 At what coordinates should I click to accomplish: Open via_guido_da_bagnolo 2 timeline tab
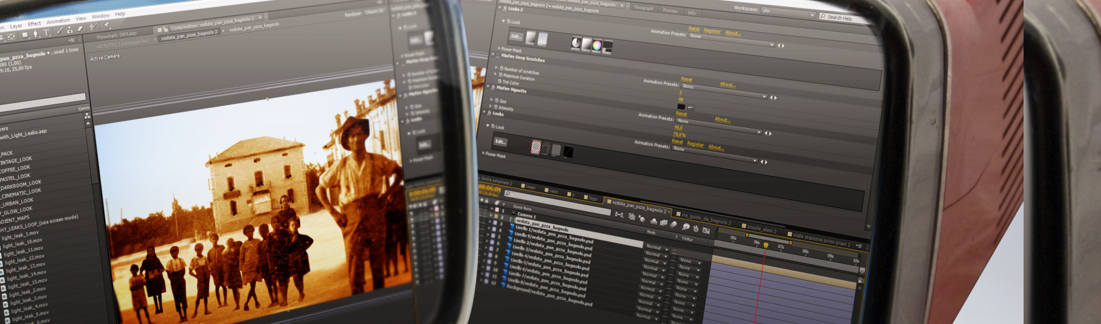tap(706, 220)
